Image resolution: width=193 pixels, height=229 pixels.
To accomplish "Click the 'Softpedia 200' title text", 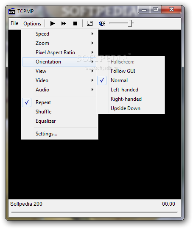I will click(26, 204).
